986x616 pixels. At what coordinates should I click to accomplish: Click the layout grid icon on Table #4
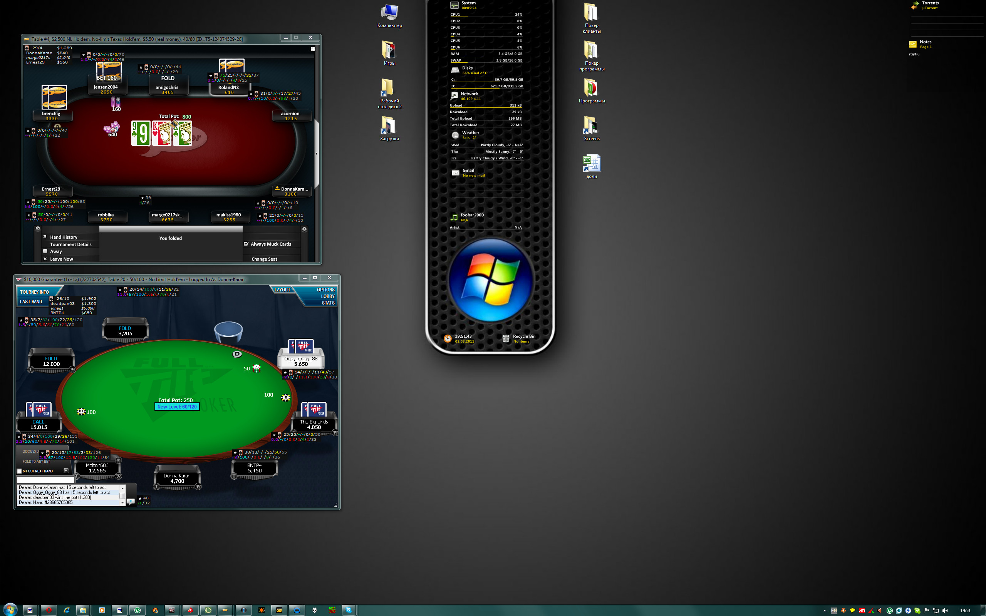pos(313,49)
